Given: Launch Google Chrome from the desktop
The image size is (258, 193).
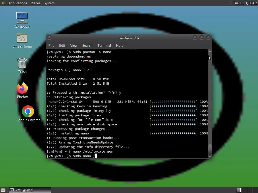Looking at the screenshot, I should pyautogui.click(x=28, y=114).
